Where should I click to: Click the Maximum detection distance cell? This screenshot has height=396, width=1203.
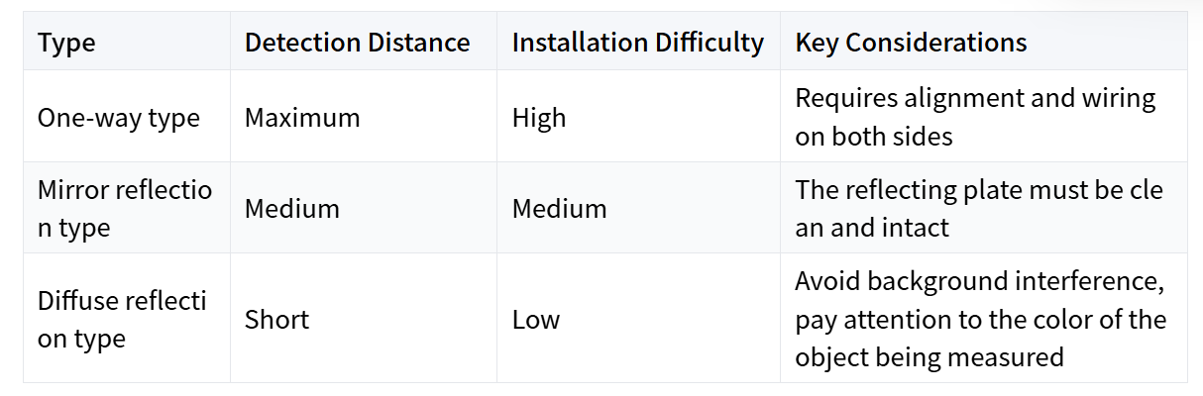(x=302, y=118)
